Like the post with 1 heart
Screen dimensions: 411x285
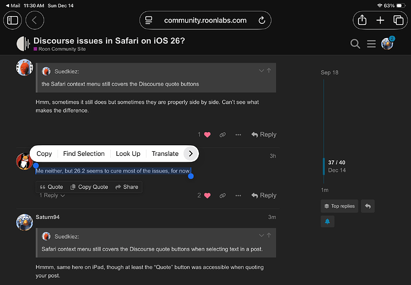coord(207,134)
